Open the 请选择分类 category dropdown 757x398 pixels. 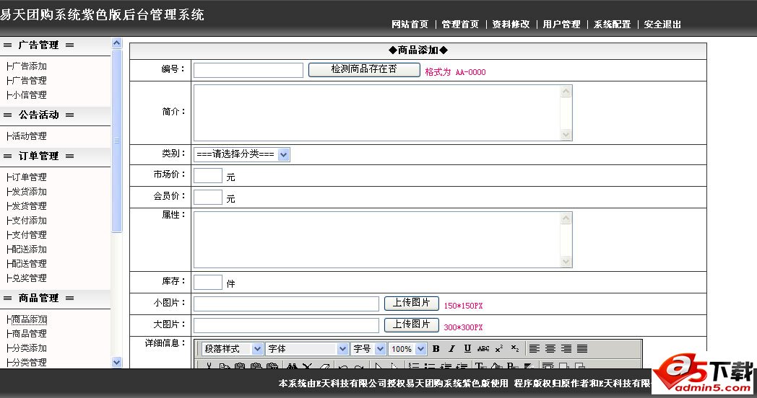pyautogui.click(x=241, y=155)
